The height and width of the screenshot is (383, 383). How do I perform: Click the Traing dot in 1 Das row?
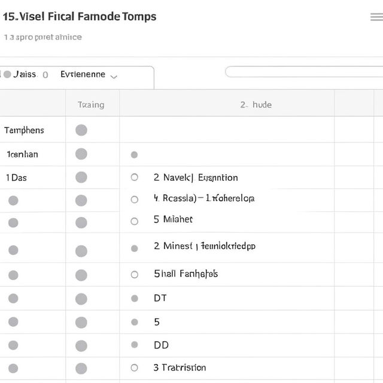point(81,177)
